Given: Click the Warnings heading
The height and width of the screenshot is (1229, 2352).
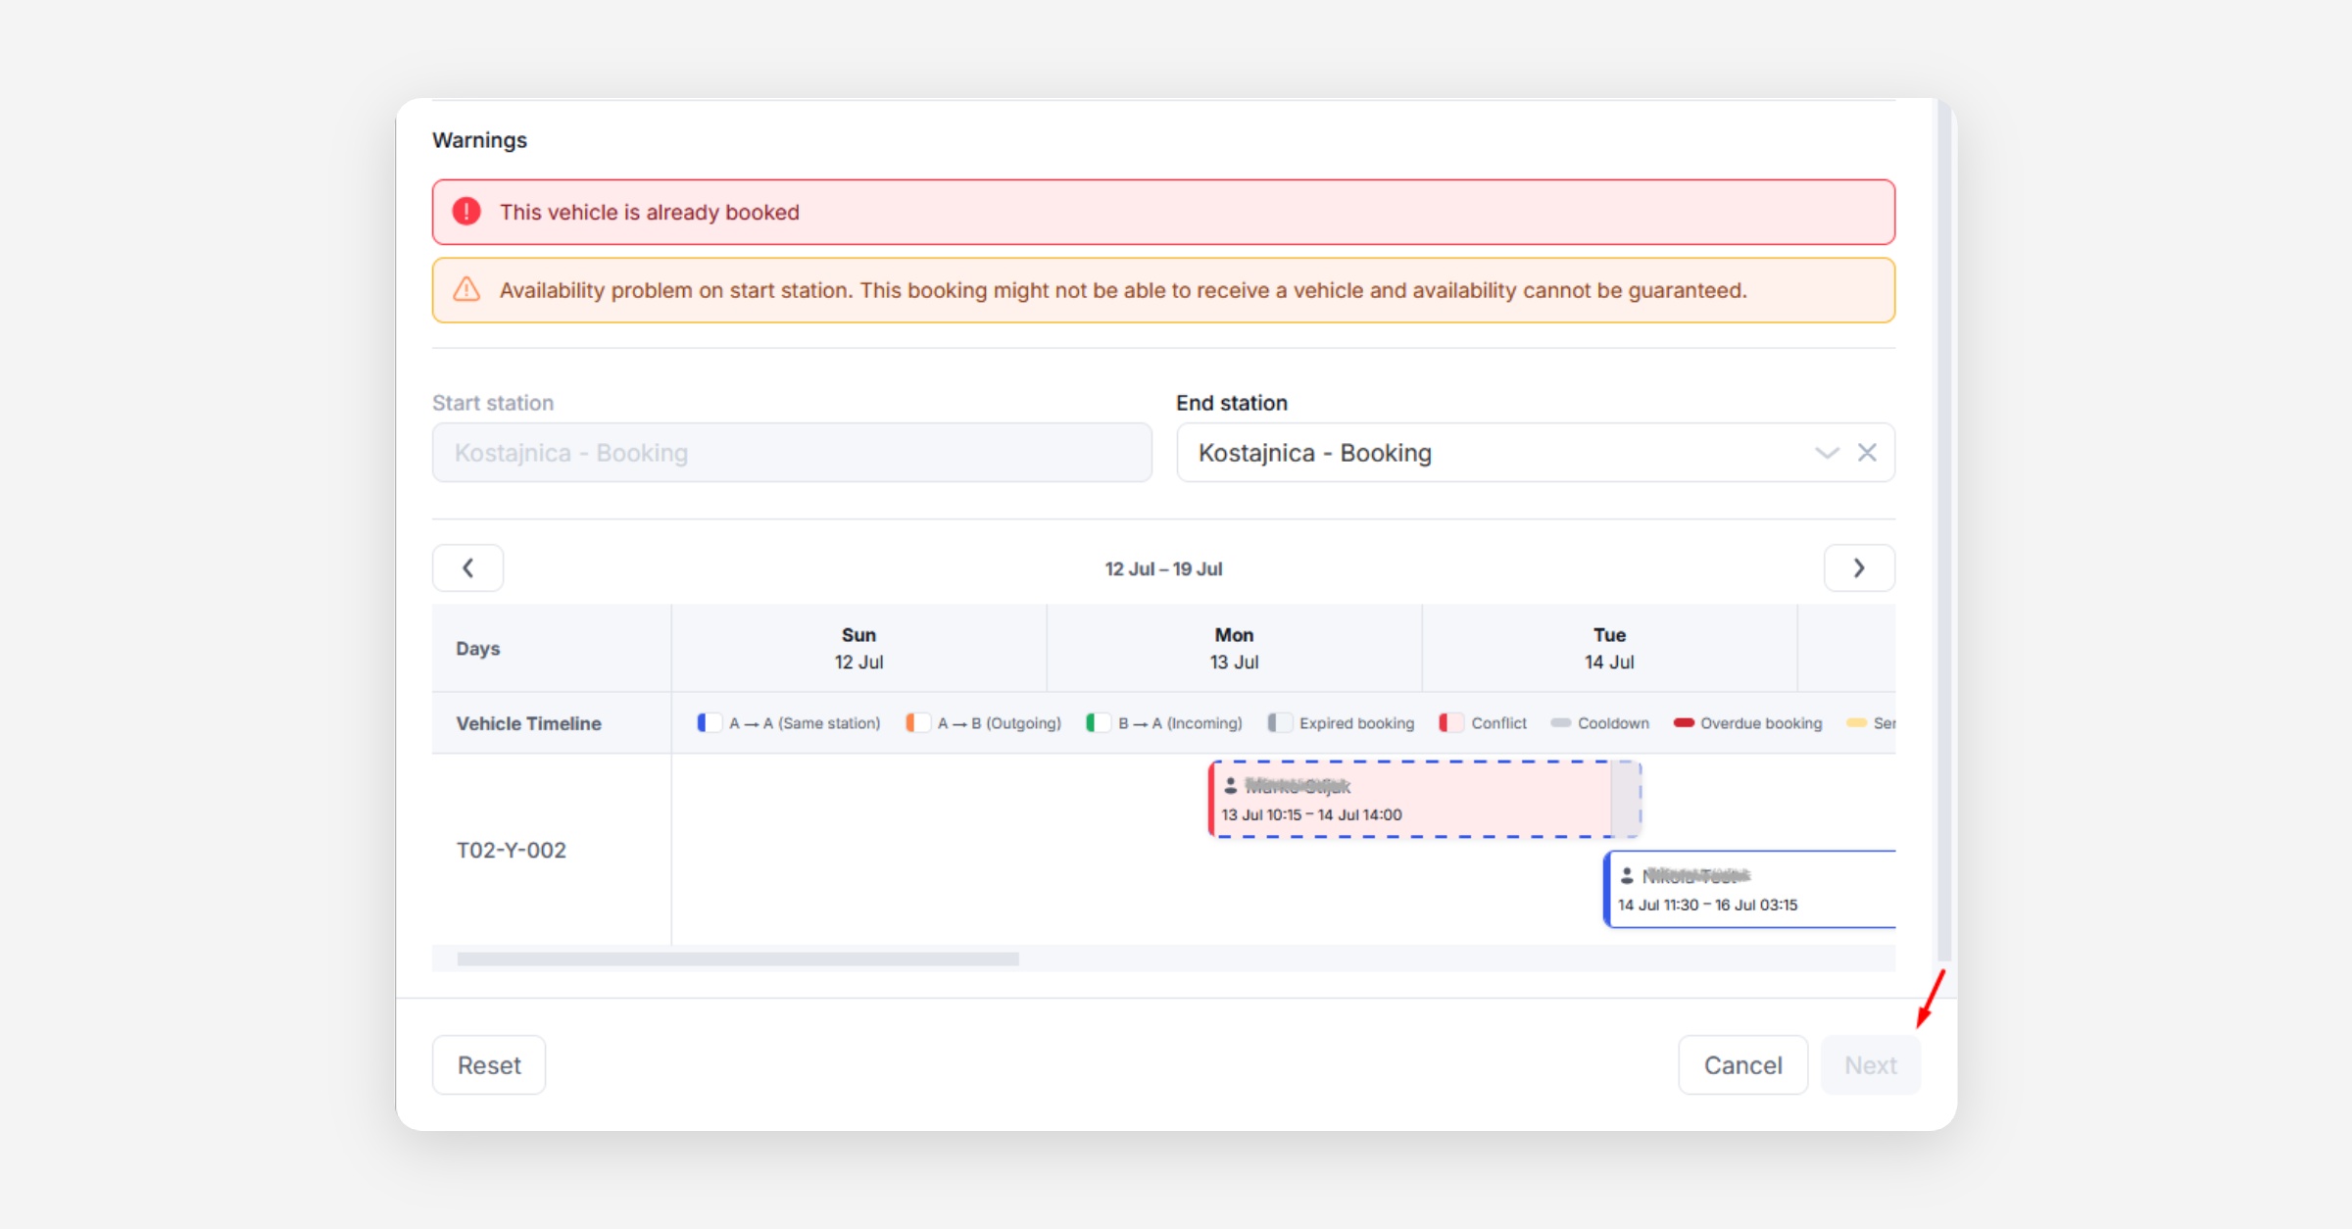Looking at the screenshot, I should click(x=479, y=140).
